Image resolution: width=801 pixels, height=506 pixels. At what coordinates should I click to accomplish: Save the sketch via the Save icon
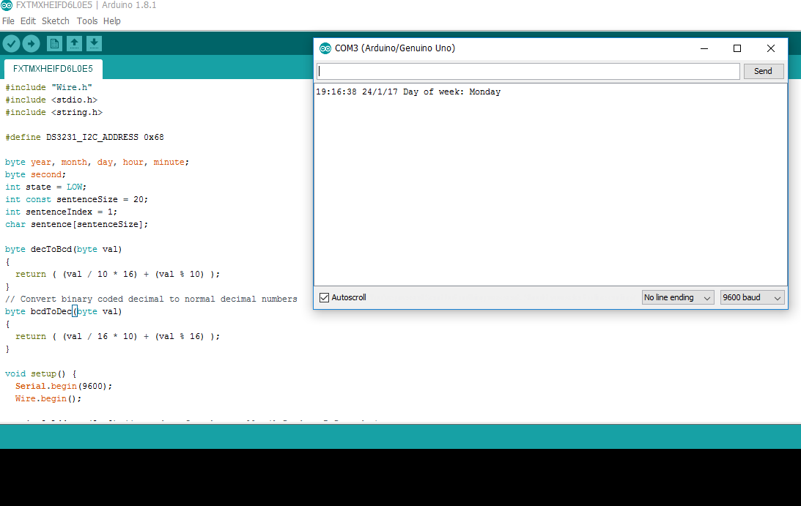click(x=94, y=43)
